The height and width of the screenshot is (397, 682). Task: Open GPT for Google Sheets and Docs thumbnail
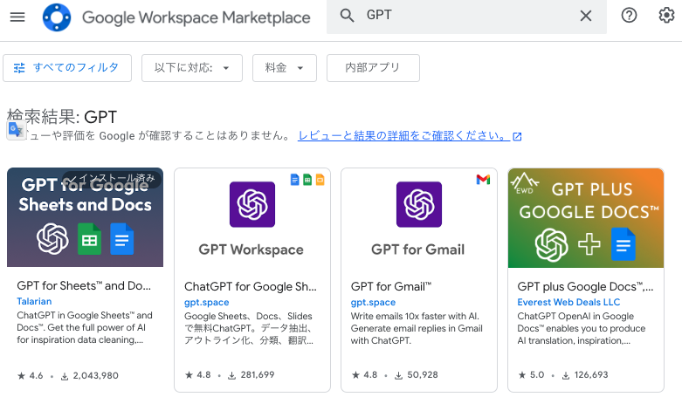pyautogui.click(x=86, y=217)
